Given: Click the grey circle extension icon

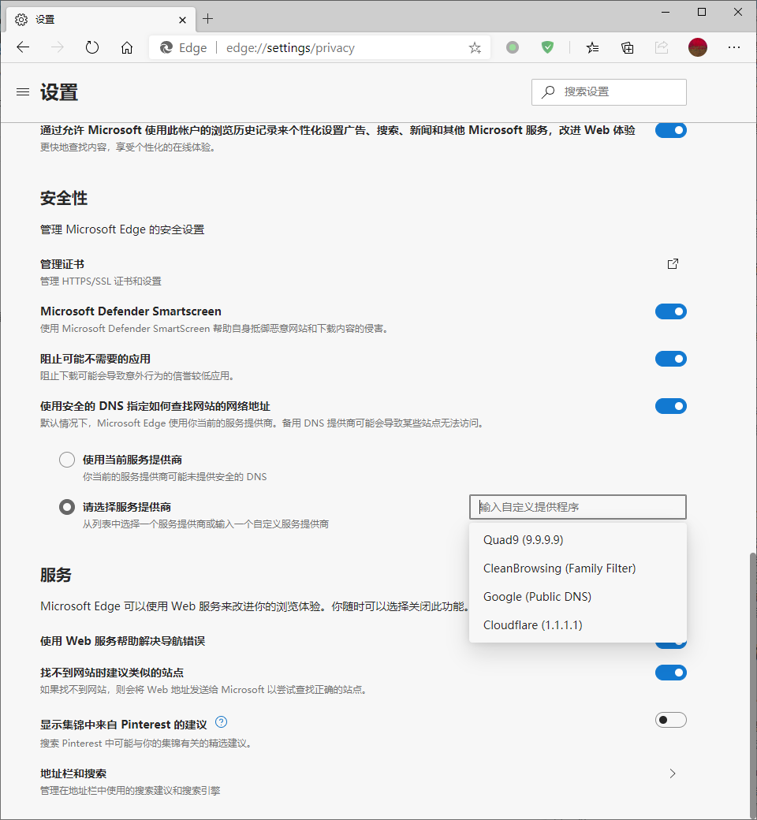Looking at the screenshot, I should coord(513,47).
